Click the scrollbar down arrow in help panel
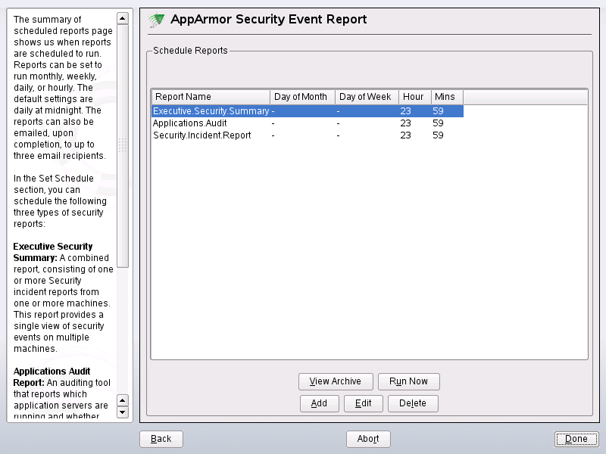This screenshot has width=606, height=454. click(x=122, y=412)
